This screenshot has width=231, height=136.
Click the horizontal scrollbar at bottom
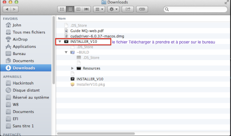pyautogui.click(x=96, y=133)
